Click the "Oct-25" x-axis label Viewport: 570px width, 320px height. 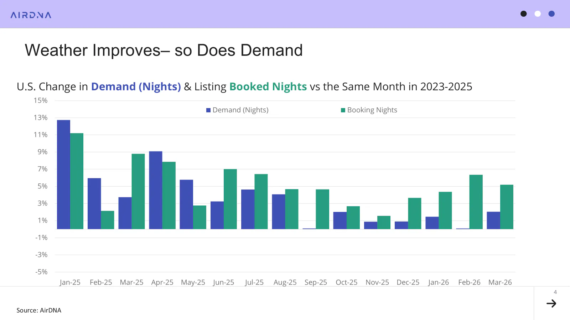[346, 282]
